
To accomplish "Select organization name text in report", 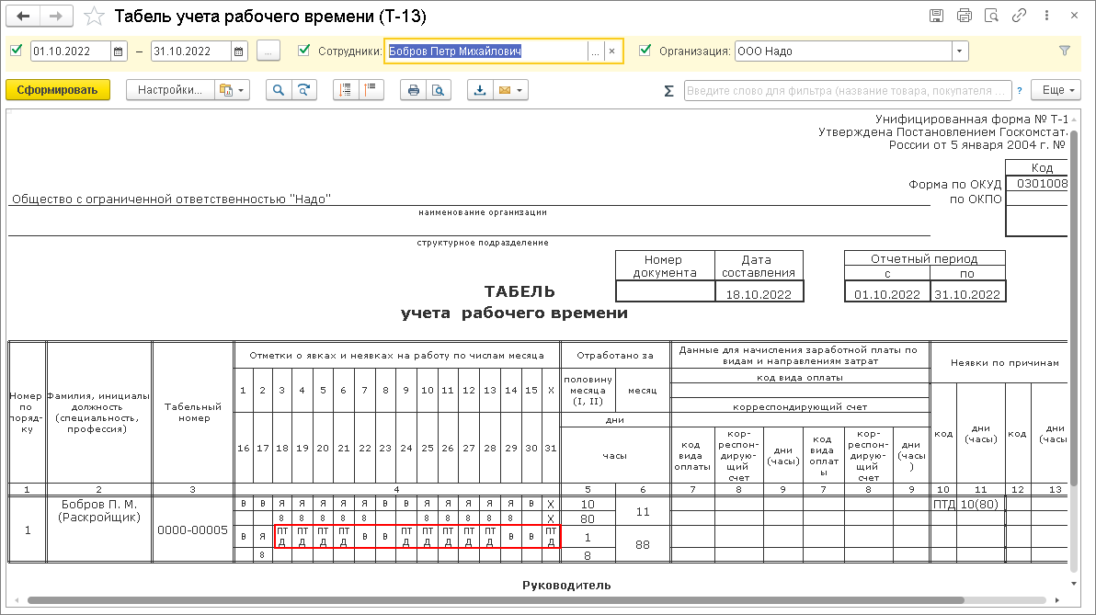I will pyautogui.click(x=171, y=199).
